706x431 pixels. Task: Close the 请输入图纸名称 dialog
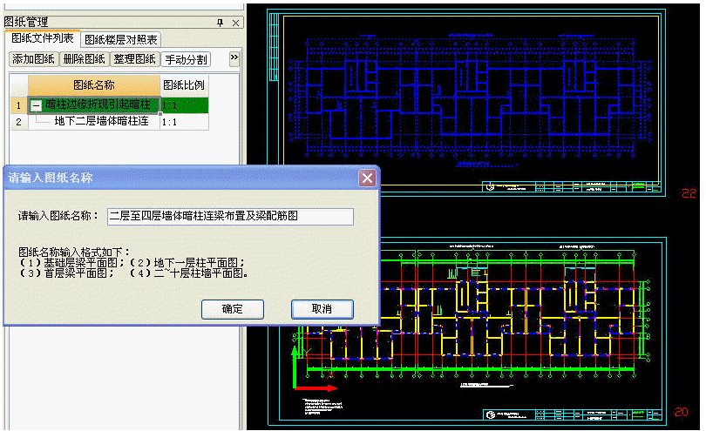point(367,178)
